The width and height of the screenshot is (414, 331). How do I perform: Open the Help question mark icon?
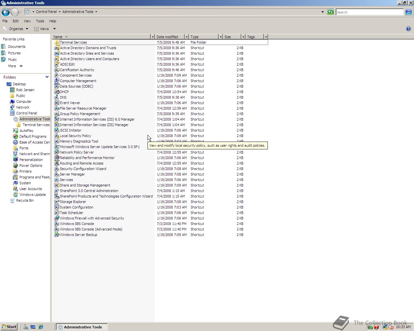pos(409,29)
